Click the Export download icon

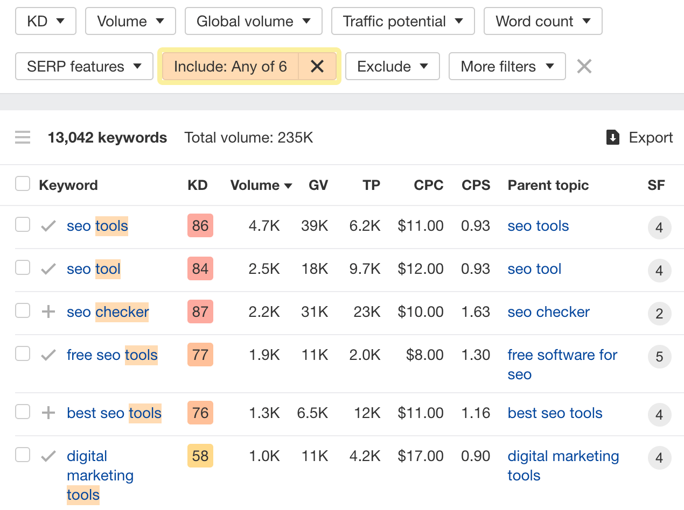click(x=612, y=137)
